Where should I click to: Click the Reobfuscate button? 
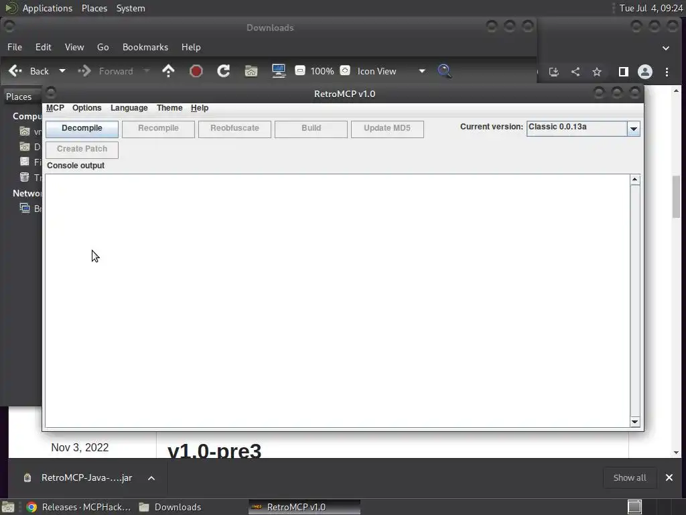pyautogui.click(x=234, y=129)
